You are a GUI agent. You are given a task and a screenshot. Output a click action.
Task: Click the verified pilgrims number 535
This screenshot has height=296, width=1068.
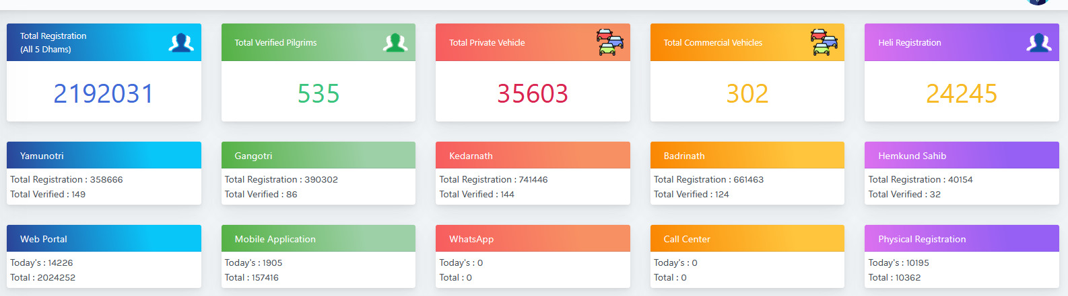(x=319, y=93)
